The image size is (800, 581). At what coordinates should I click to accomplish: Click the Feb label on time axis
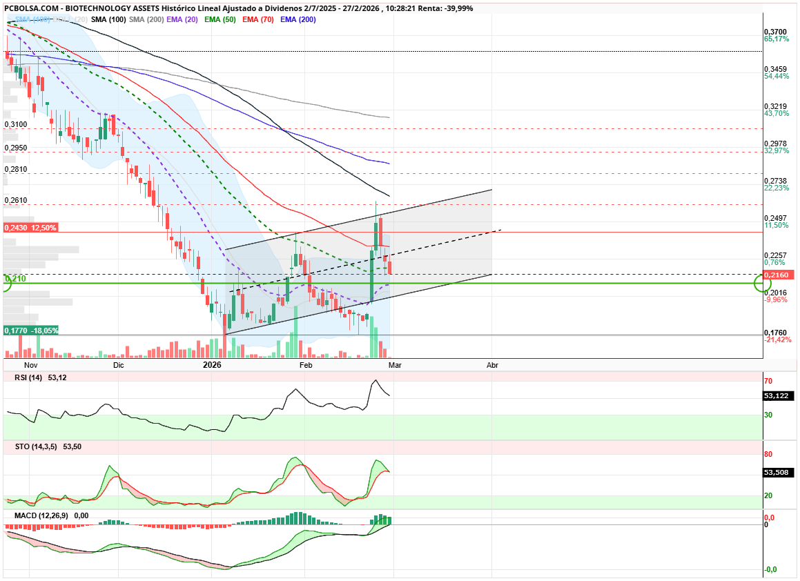(x=304, y=364)
